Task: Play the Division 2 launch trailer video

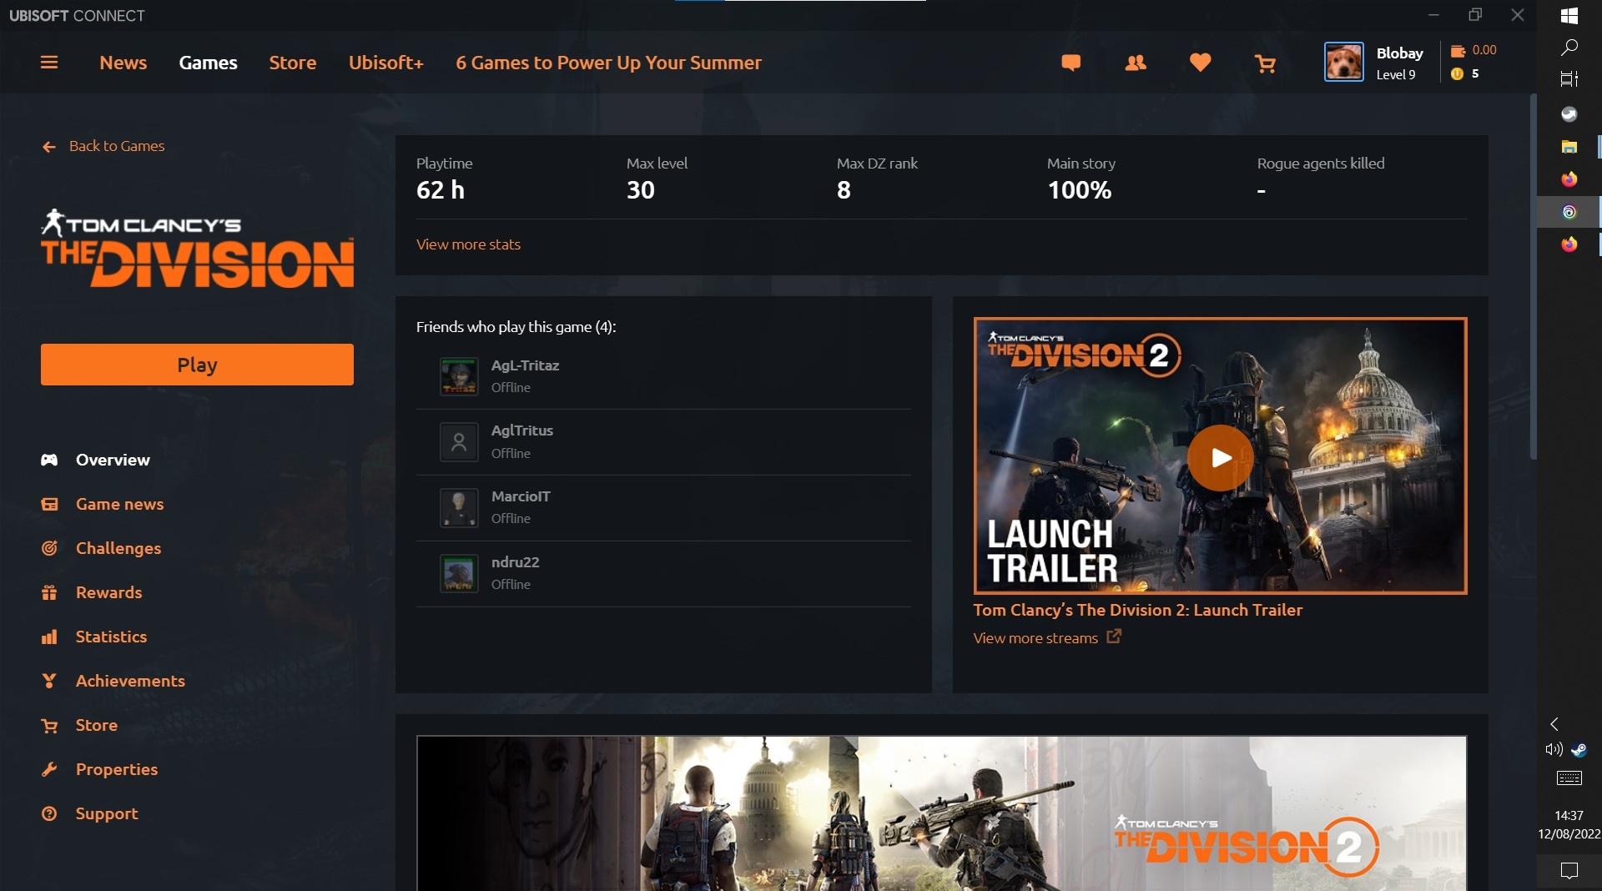Action: tap(1220, 457)
